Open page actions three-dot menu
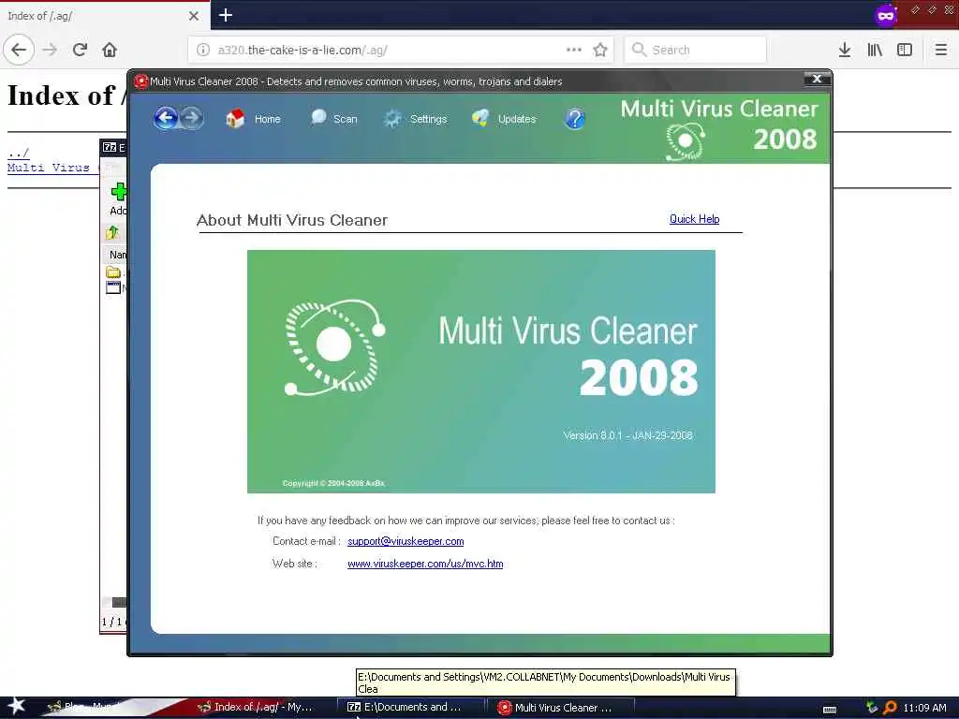Image resolution: width=959 pixels, height=719 pixels. [x=574, y=50]
